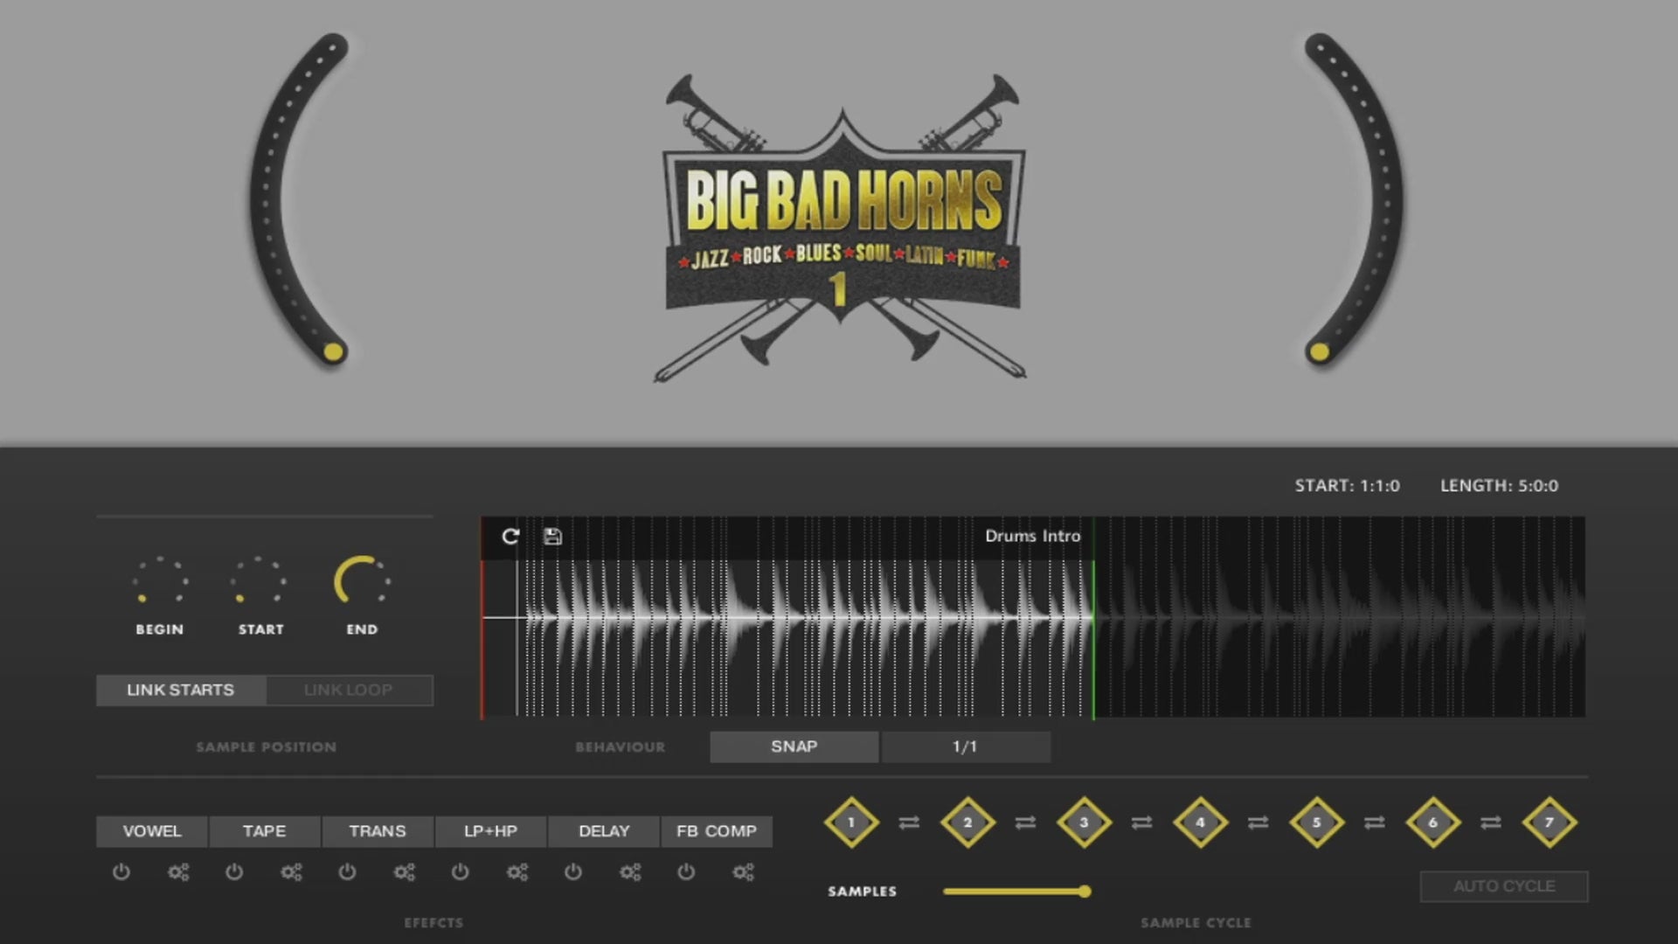Open the DELAY effect settings gears
1678x944 pixels.
[630, 871]
